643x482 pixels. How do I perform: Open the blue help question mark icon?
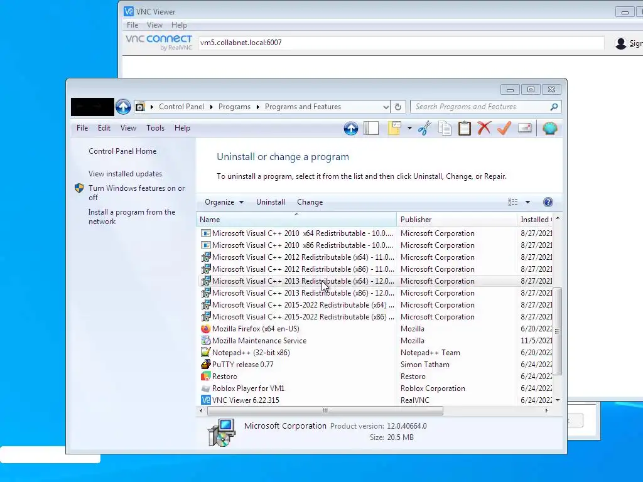[548, 202]
